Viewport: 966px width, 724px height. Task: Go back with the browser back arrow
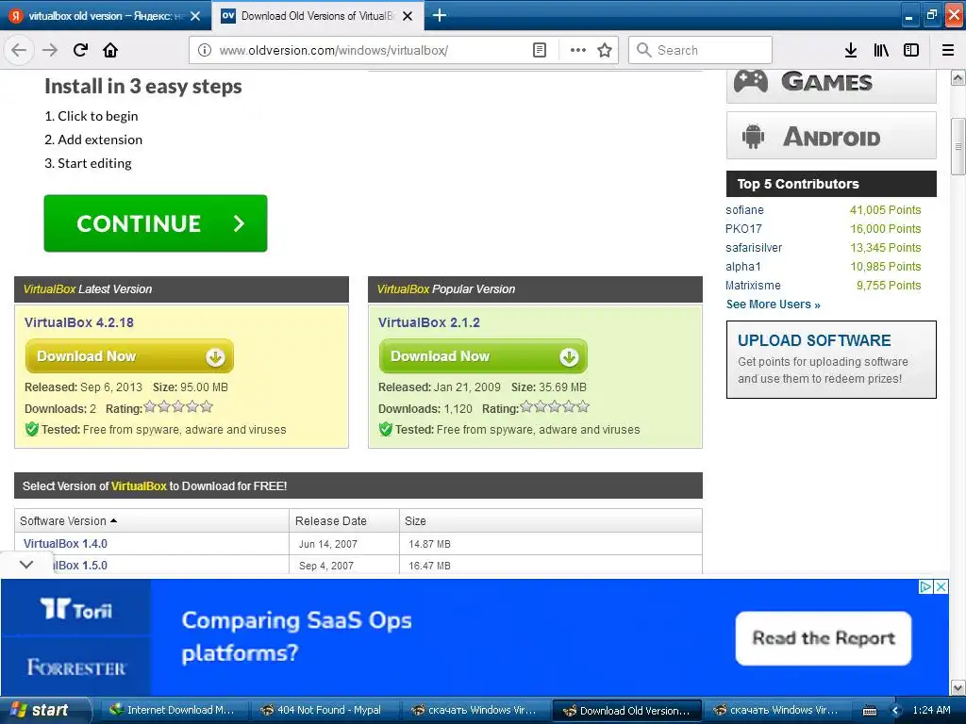click(19, 50)
